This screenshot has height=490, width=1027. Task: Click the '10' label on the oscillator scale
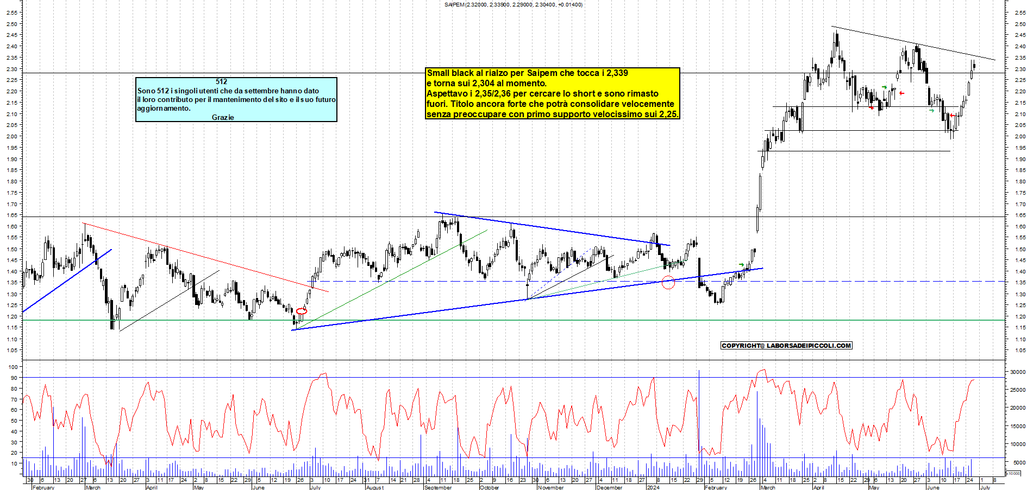(x=14, y=463)
